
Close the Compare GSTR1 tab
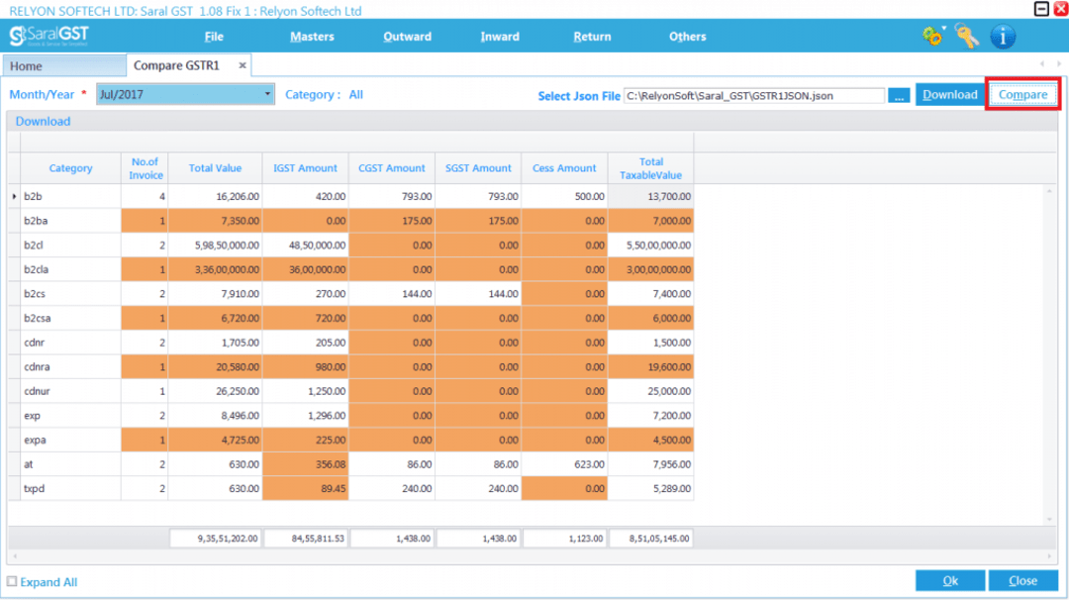[x=243, y=65]
